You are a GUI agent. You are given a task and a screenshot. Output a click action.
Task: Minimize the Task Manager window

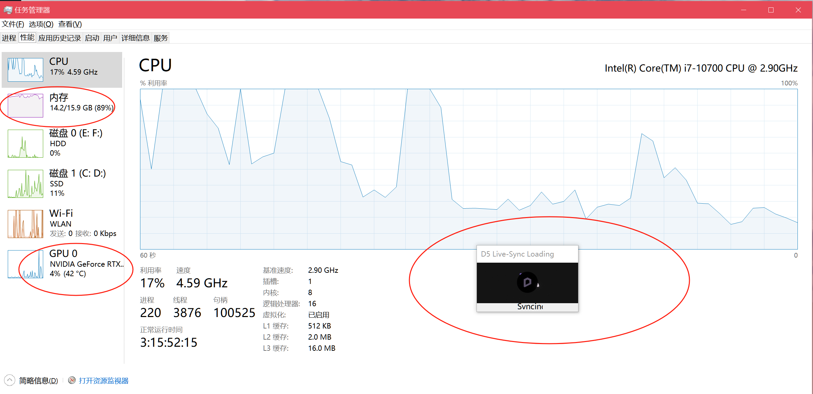744,10
